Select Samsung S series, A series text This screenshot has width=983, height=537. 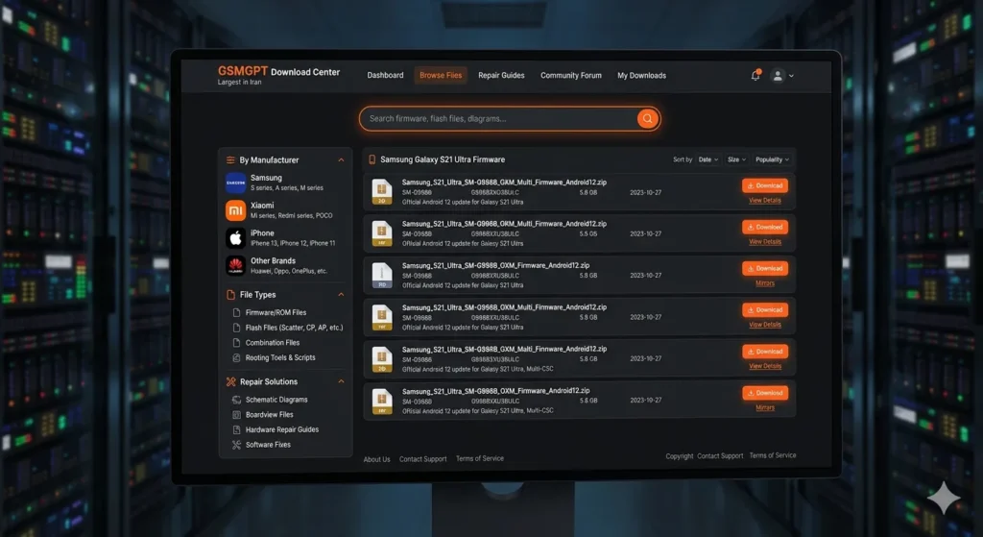coord(286,187)
